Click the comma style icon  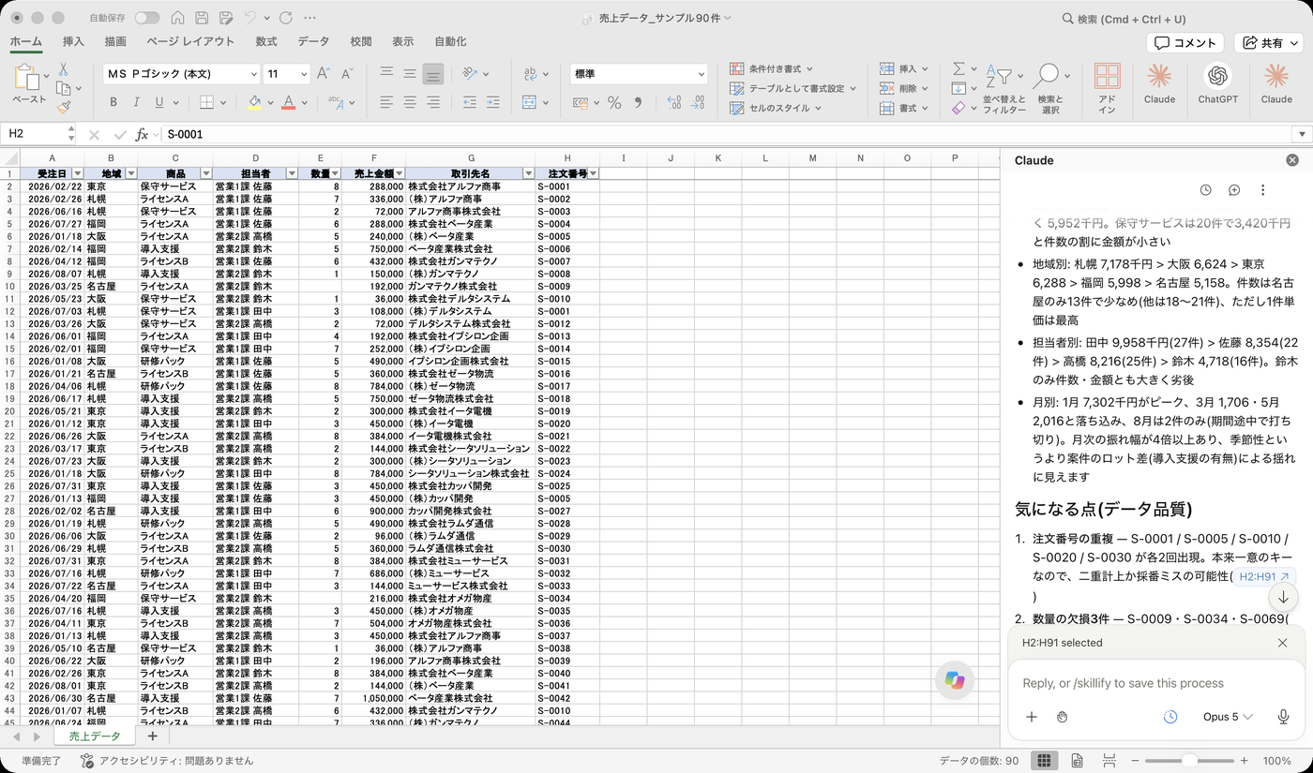click(x=639, y=103)
